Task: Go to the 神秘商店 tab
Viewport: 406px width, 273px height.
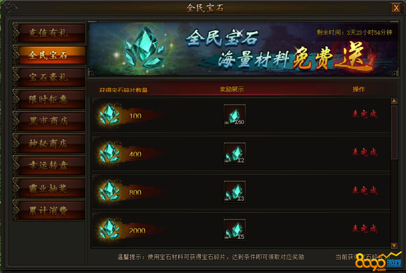Action: tap(49, 144)
